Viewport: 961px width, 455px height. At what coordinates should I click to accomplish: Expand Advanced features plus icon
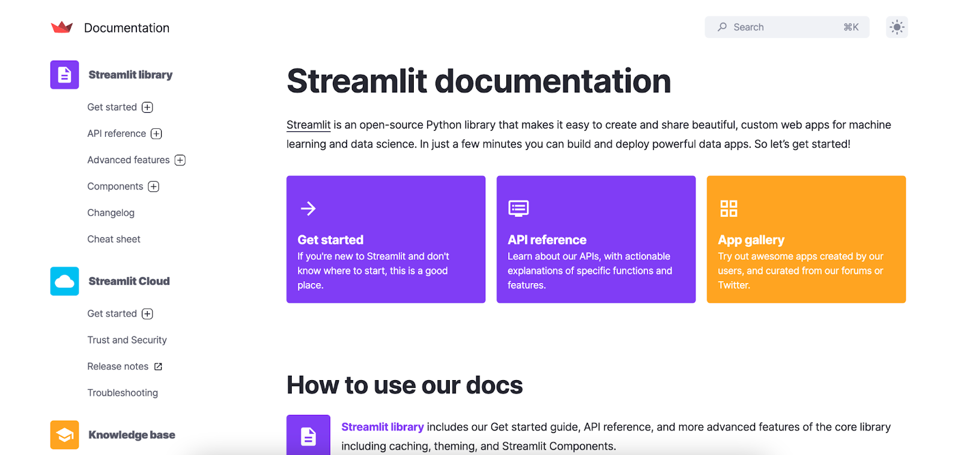[180, 160]
